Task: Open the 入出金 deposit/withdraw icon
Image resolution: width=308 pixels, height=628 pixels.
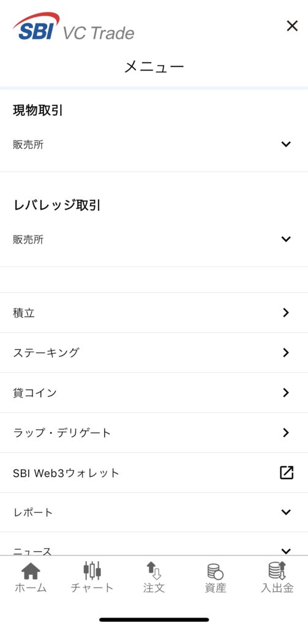Action: (x=277, y=570)
